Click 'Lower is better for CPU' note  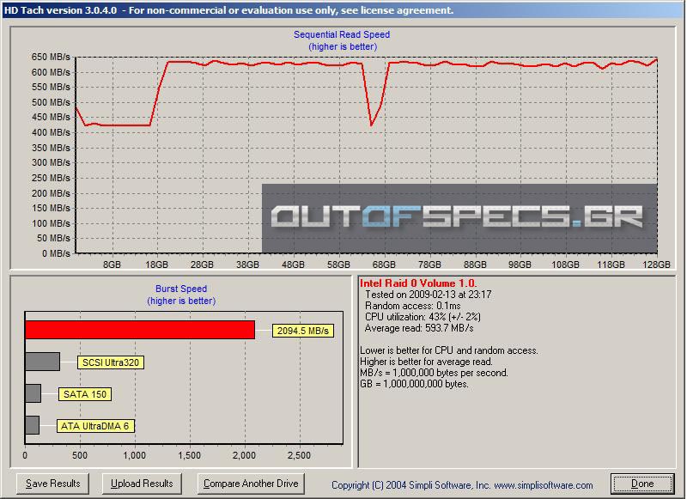coord(448,350)
